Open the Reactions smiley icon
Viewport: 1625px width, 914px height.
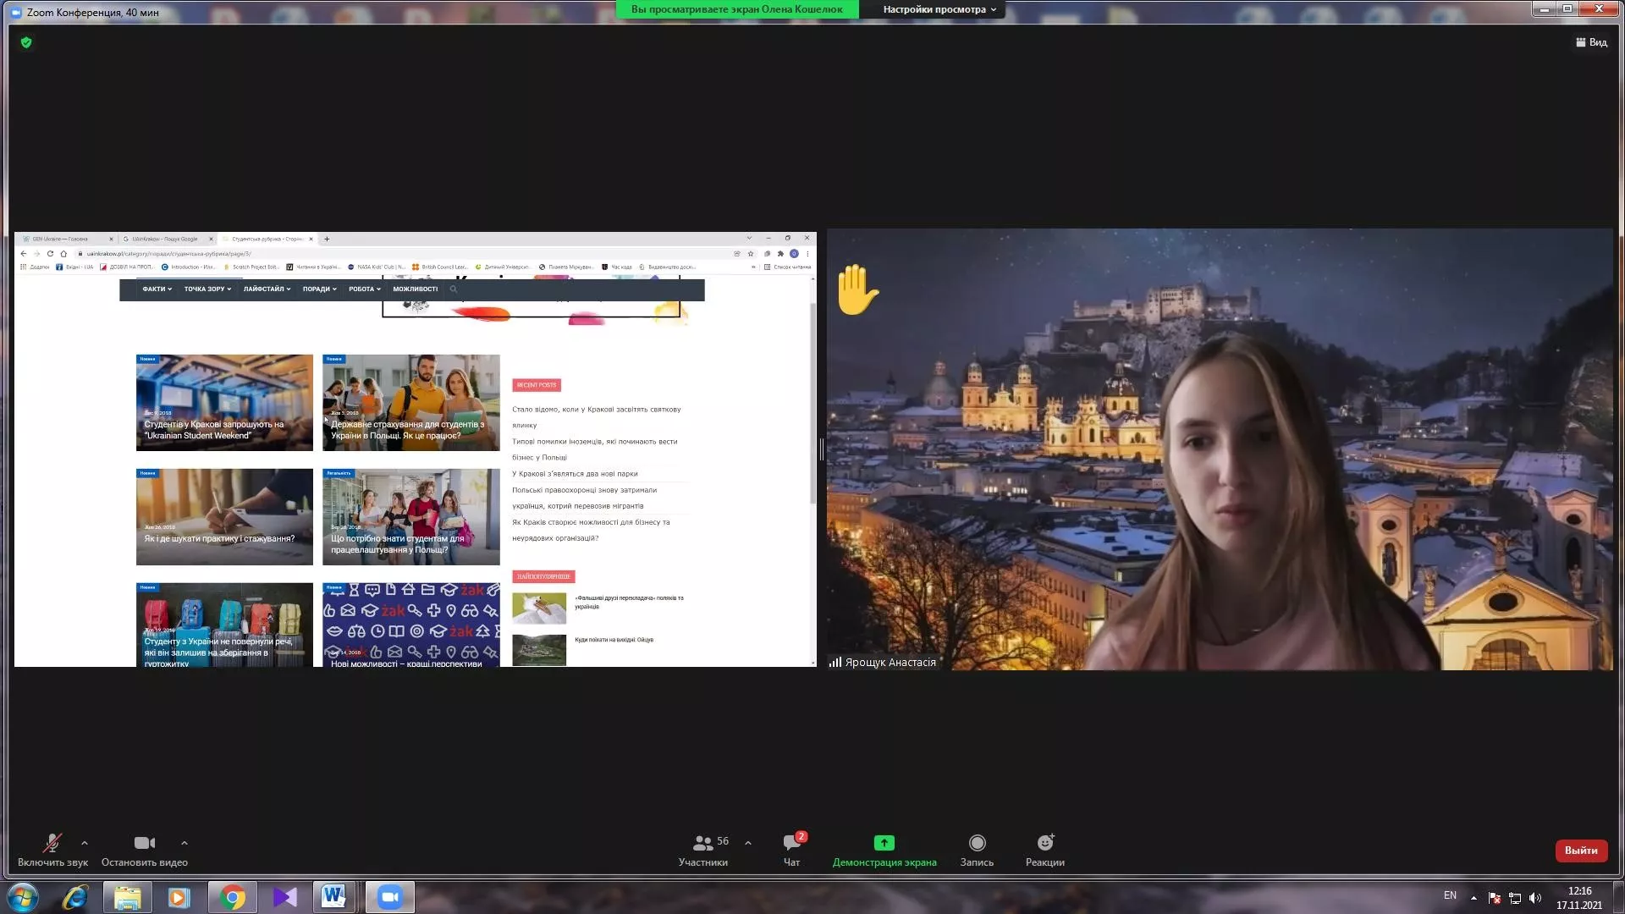(x=1045, y=843)
